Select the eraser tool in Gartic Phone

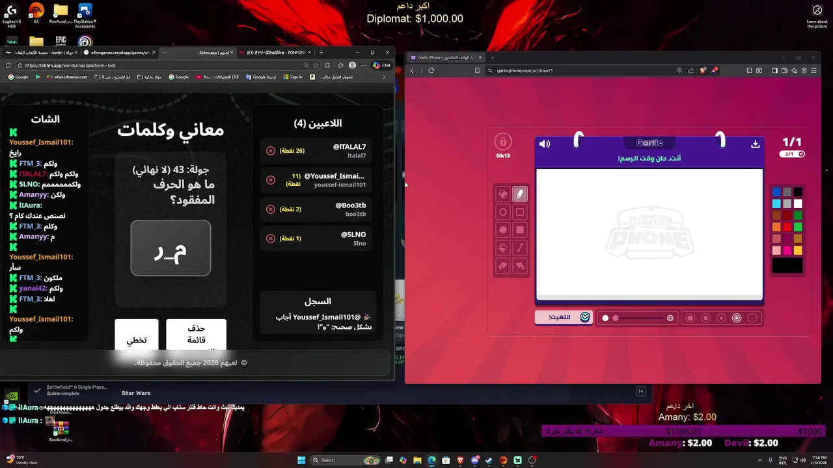click(x=503, y=194)
